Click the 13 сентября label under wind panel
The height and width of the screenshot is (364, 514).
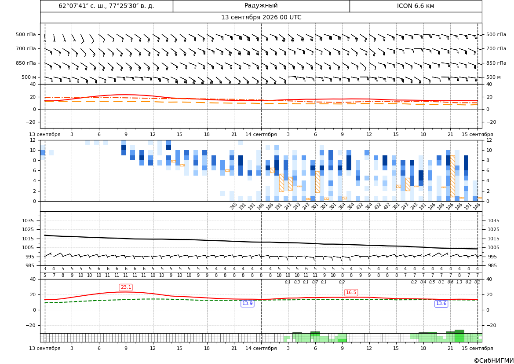(44, 134)
